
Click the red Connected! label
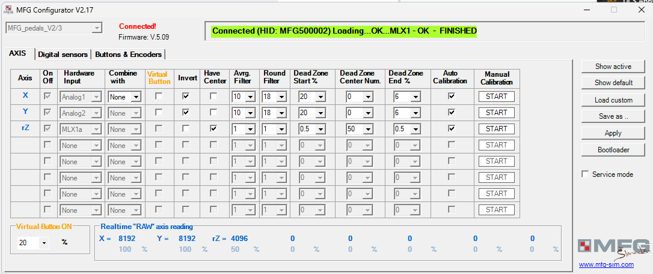tap(138, 26)
